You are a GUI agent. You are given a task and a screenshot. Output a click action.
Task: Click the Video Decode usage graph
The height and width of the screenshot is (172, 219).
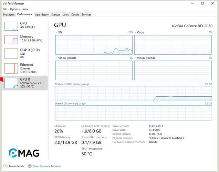coord(173,70)
